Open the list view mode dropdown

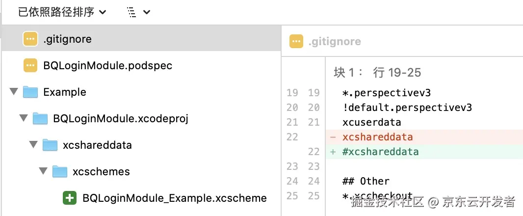click(138, 12)
